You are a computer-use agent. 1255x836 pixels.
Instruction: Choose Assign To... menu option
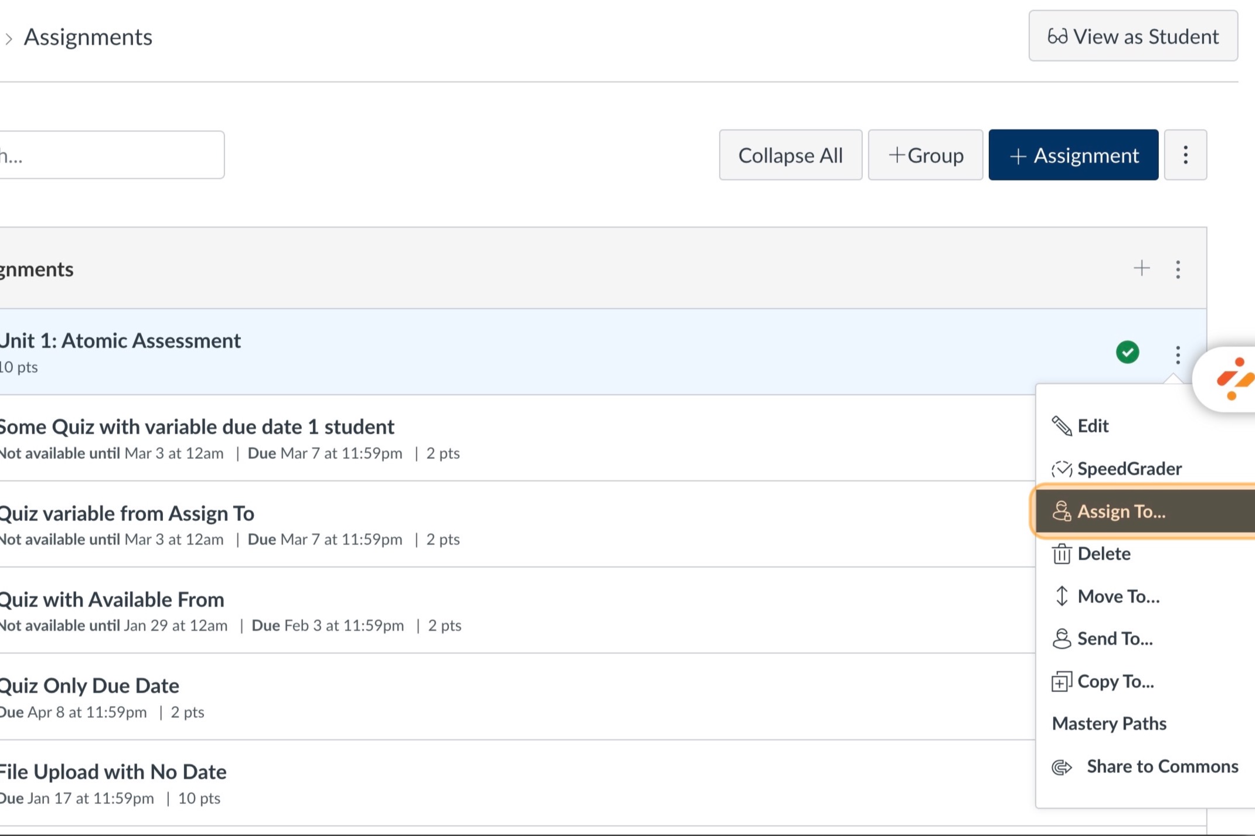click(x=1121, y=511)
